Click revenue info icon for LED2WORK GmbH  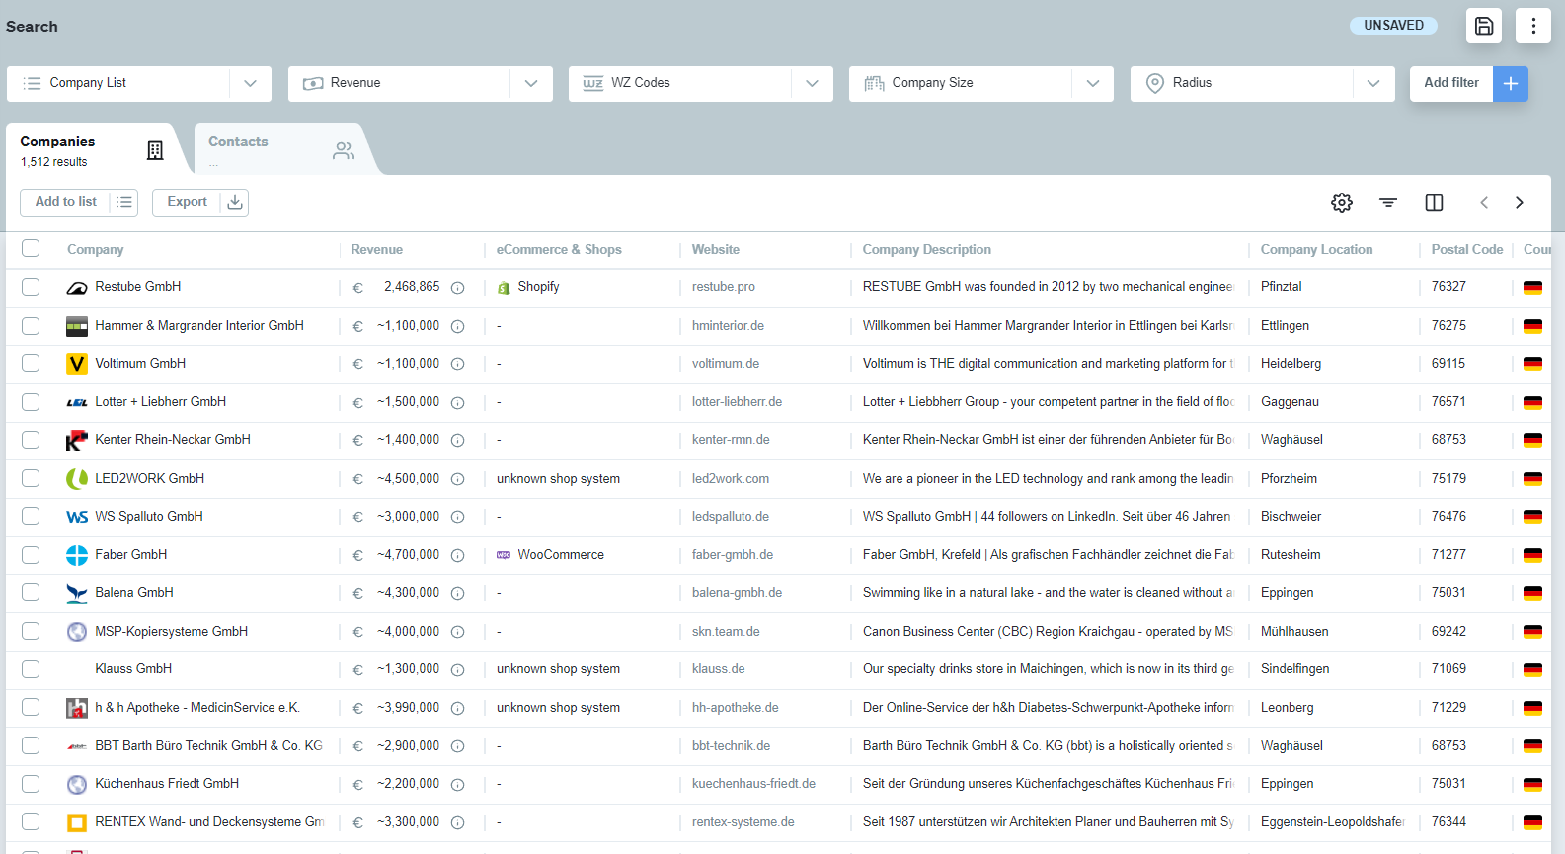tap(458, 479)
